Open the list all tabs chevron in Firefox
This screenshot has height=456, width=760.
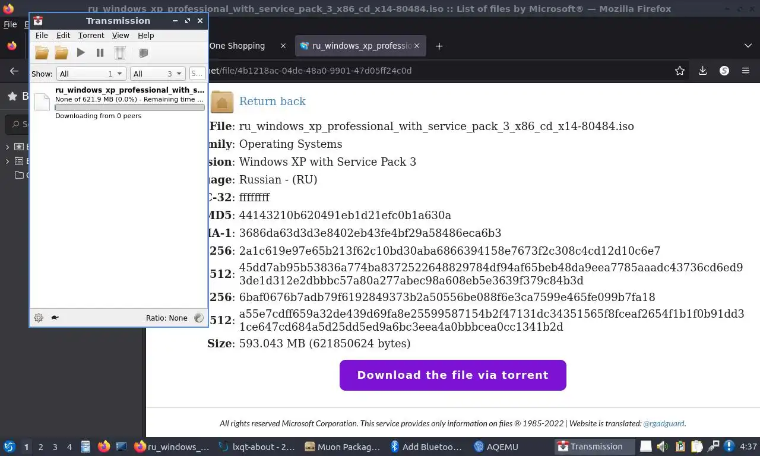[748, 46]
